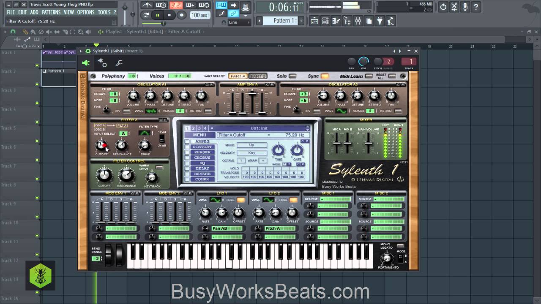Image resolution: width=541 pixels, height=304 pixels.
Task: Click the undo history icon near memory display
Action: (443, 7)
